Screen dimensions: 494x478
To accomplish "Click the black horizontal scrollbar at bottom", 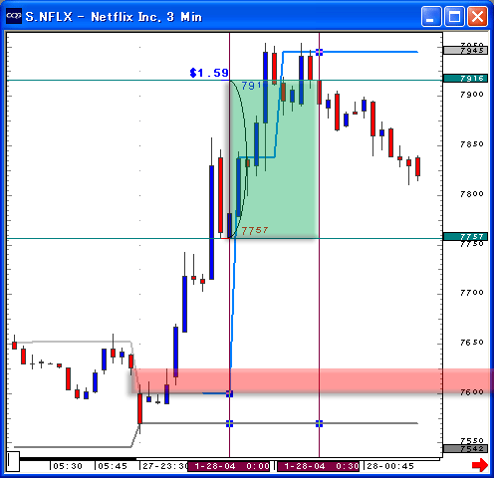I will point(78,459).
